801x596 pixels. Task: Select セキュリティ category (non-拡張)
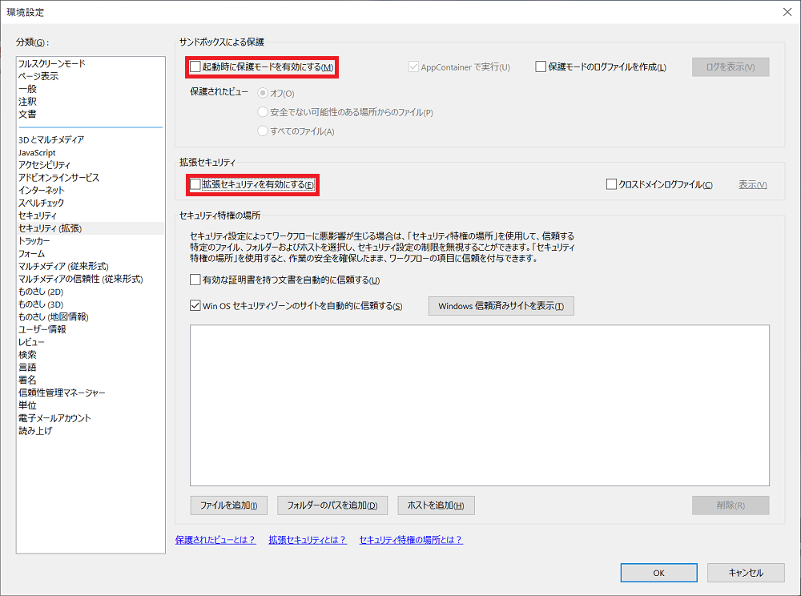point(38,215)
